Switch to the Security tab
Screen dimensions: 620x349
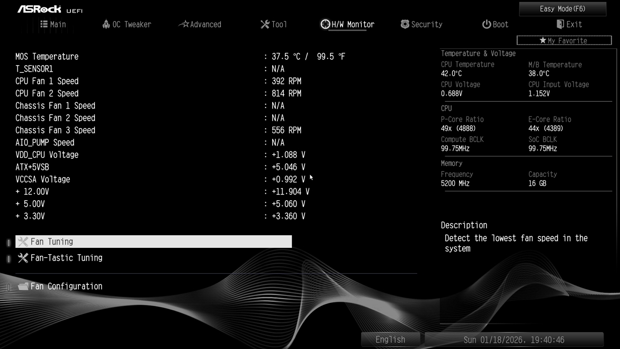click(422, 24)
